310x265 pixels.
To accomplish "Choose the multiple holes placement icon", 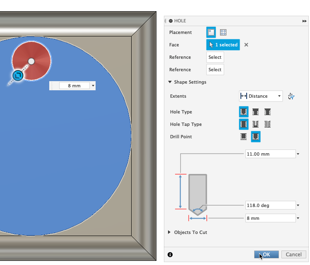I will 223,32.
